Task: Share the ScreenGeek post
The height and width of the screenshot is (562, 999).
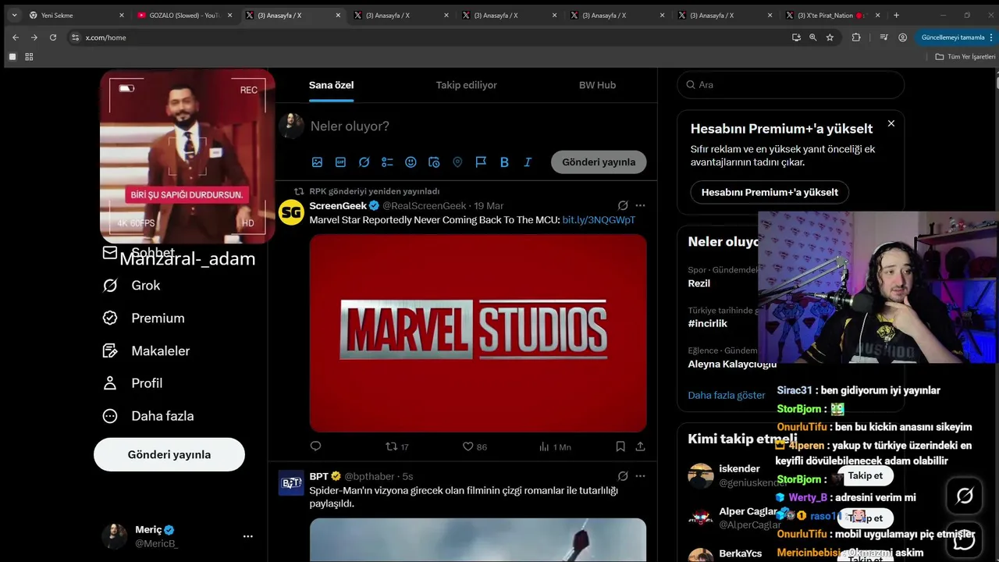Action: (x=640, y=446)
